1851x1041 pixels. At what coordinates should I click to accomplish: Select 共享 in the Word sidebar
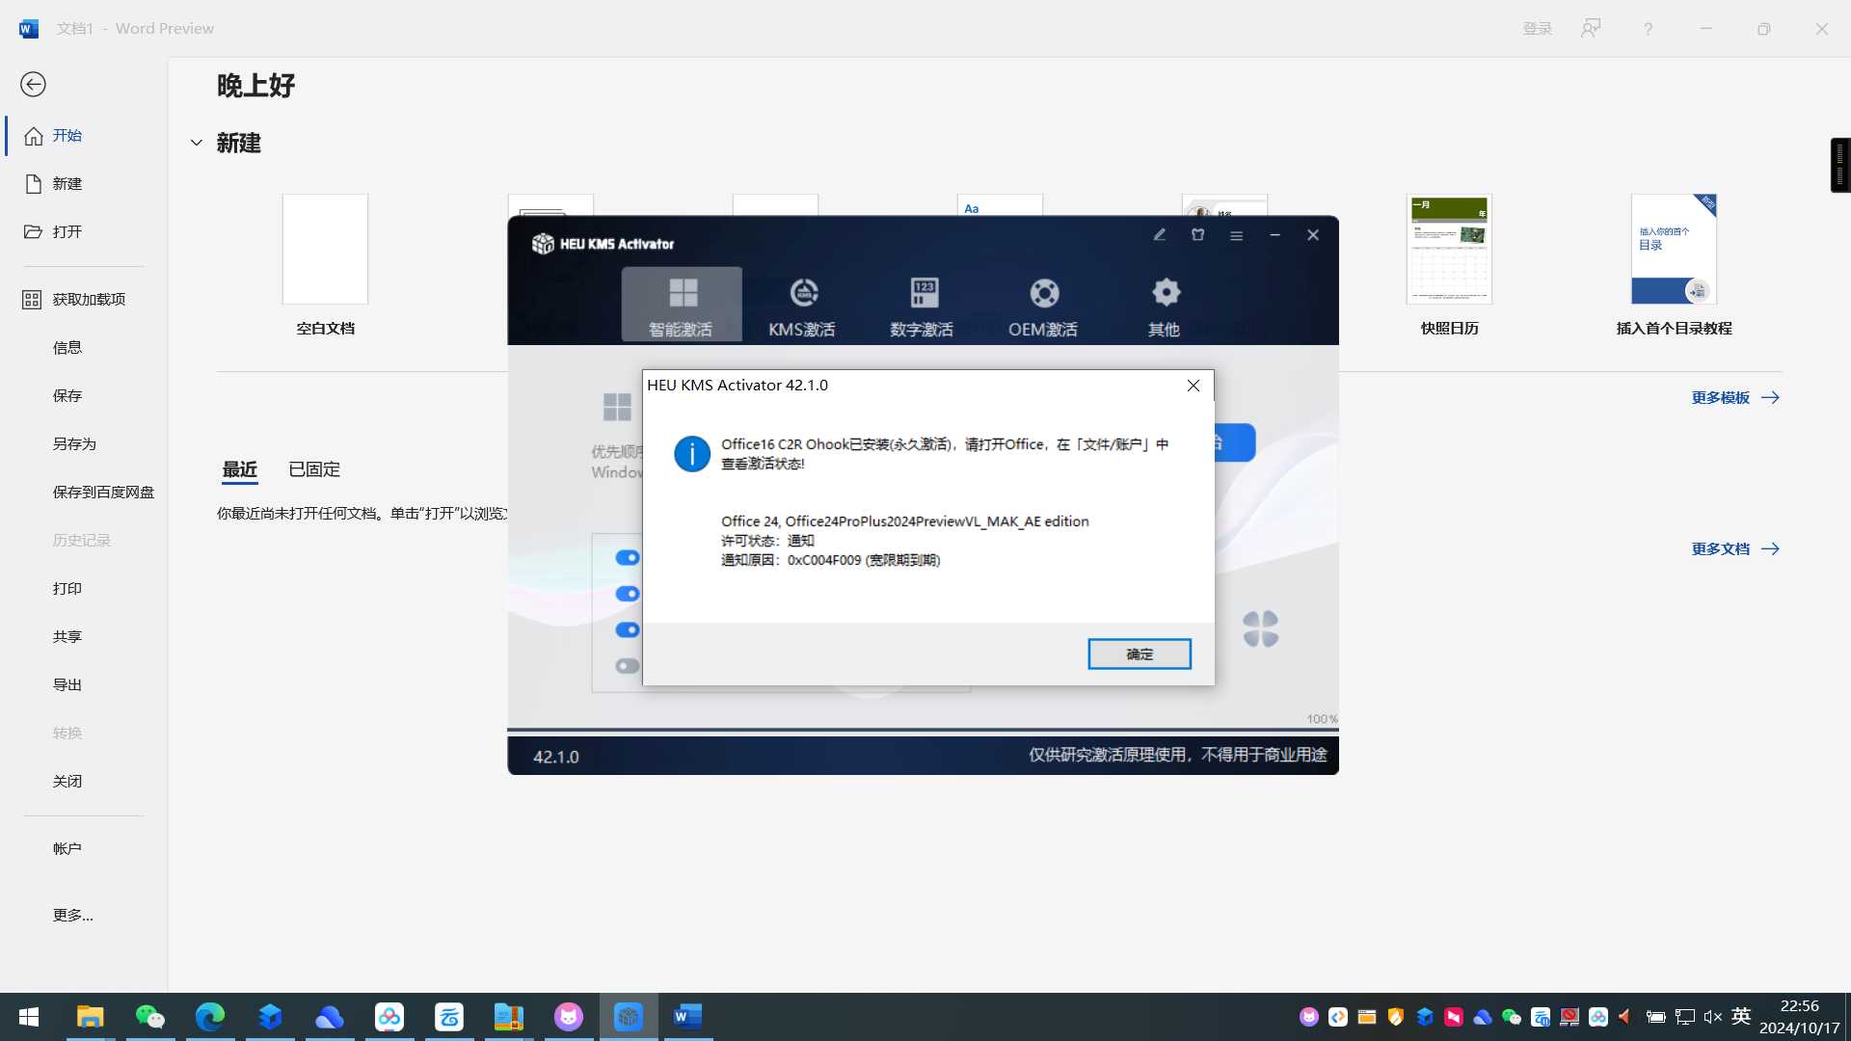tap(84, 637)
